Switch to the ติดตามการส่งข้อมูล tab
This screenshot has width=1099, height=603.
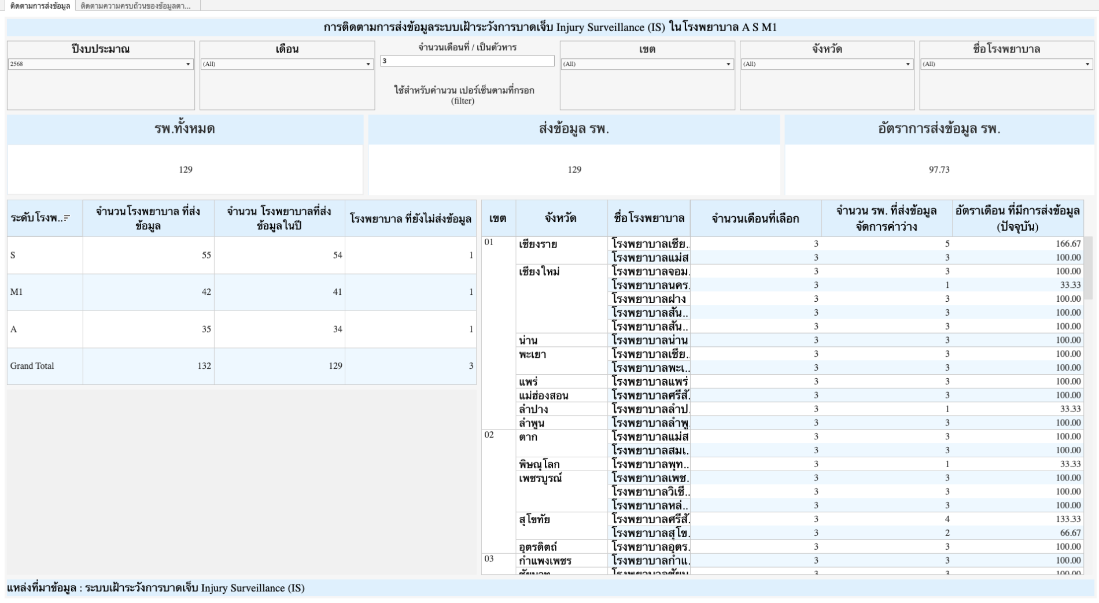(x=39, y=6)
